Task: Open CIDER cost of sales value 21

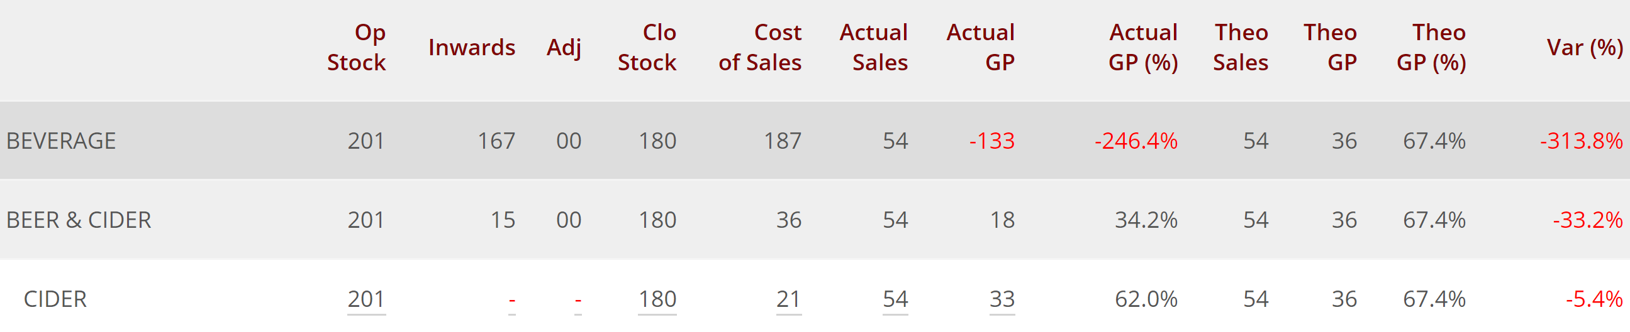Action: pos(788,299)
